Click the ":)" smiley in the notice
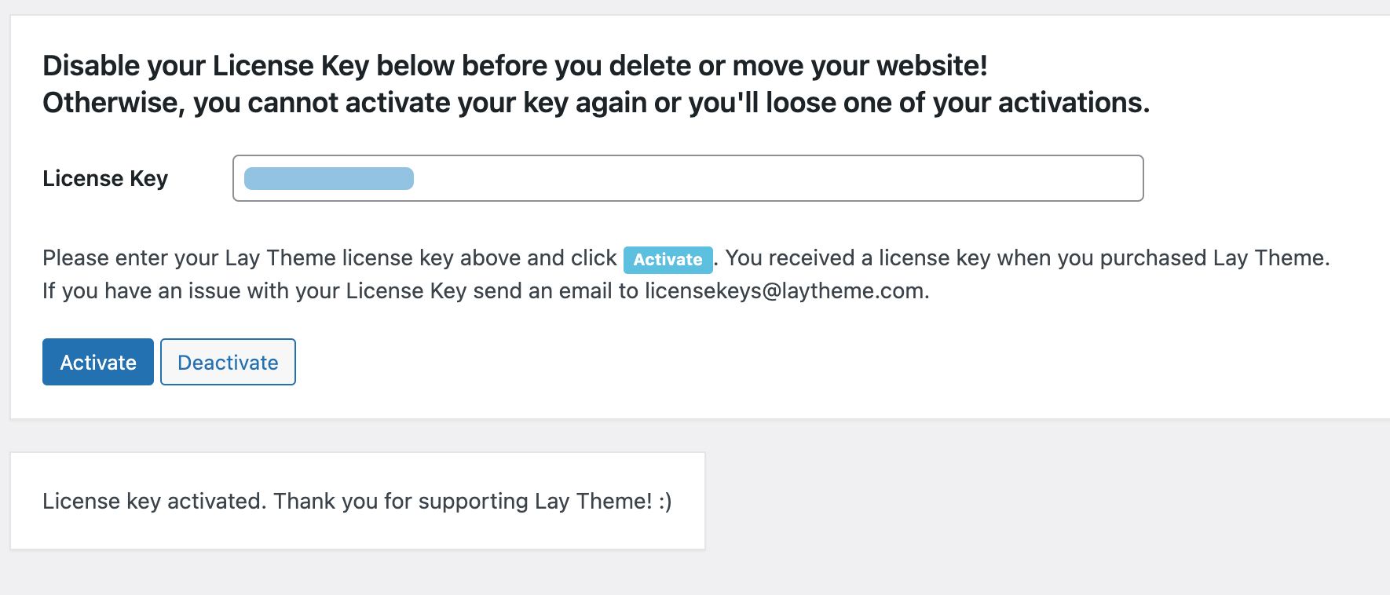This screenshot has width=1390, height=595. tap(665, 501)
